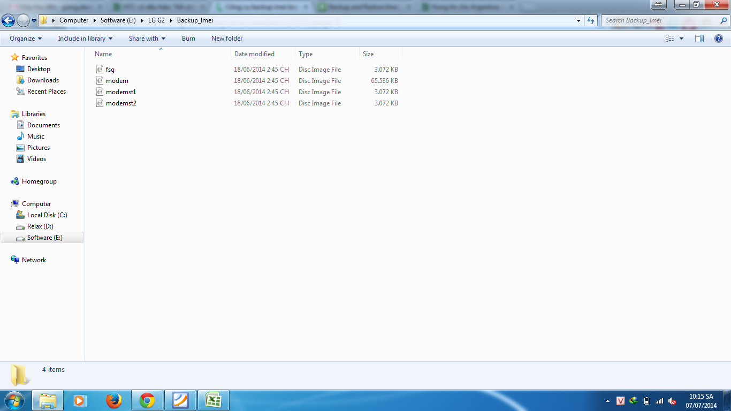Click the battery power tray icon

coord(646,401)
